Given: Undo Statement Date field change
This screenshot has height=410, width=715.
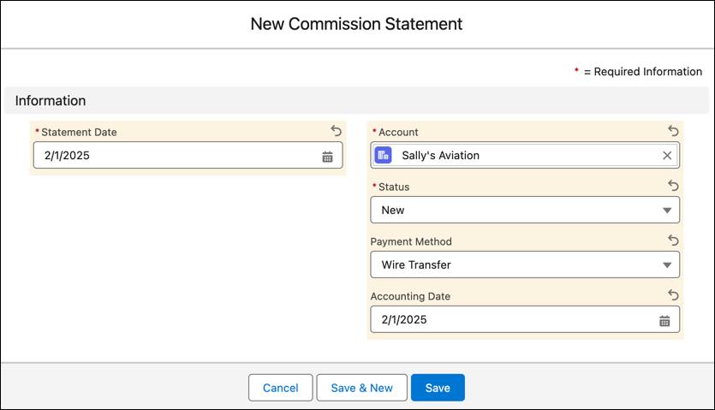Looking at the screenshot, I should click(336, 131).
